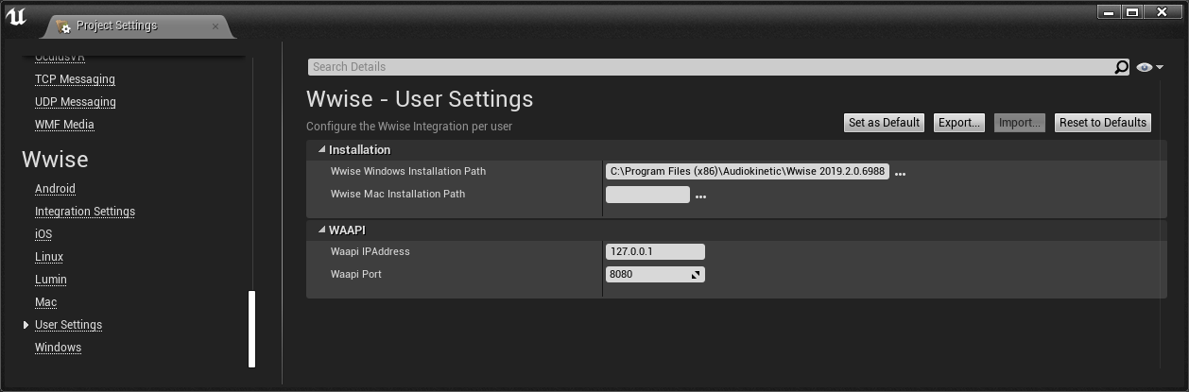Select Wwise User Settings entry
Screen dimensions: 1189x392
coord(68,325)
